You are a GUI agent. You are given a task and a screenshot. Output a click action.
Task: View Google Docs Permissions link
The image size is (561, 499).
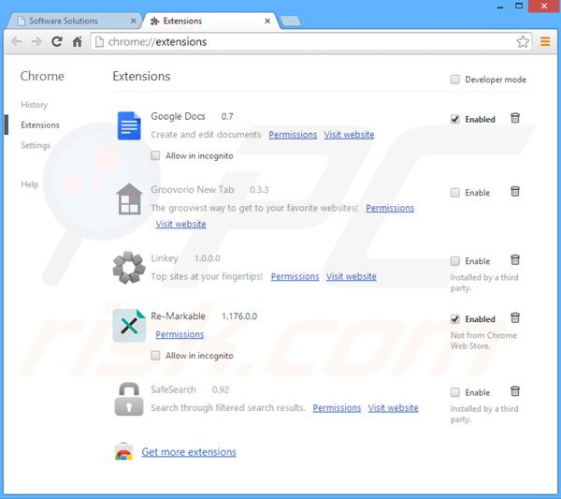pyautogui.click(x=293, y=135)
